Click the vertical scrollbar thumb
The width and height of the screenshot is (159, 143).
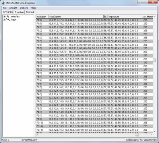click(155, 60)
